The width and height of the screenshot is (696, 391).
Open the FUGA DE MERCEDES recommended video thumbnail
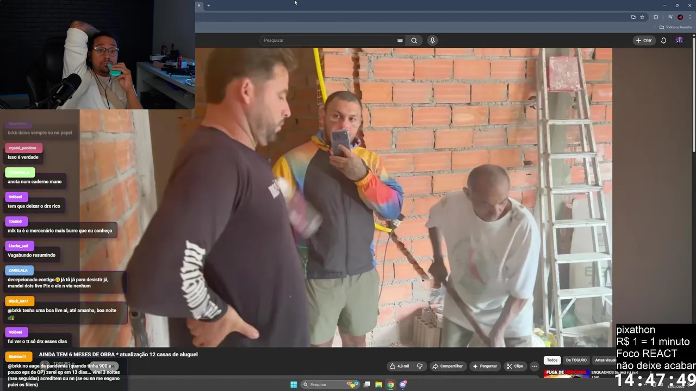(x=566, y=374)
